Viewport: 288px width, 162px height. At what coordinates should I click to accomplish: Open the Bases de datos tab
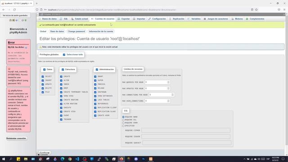[48, 19]
